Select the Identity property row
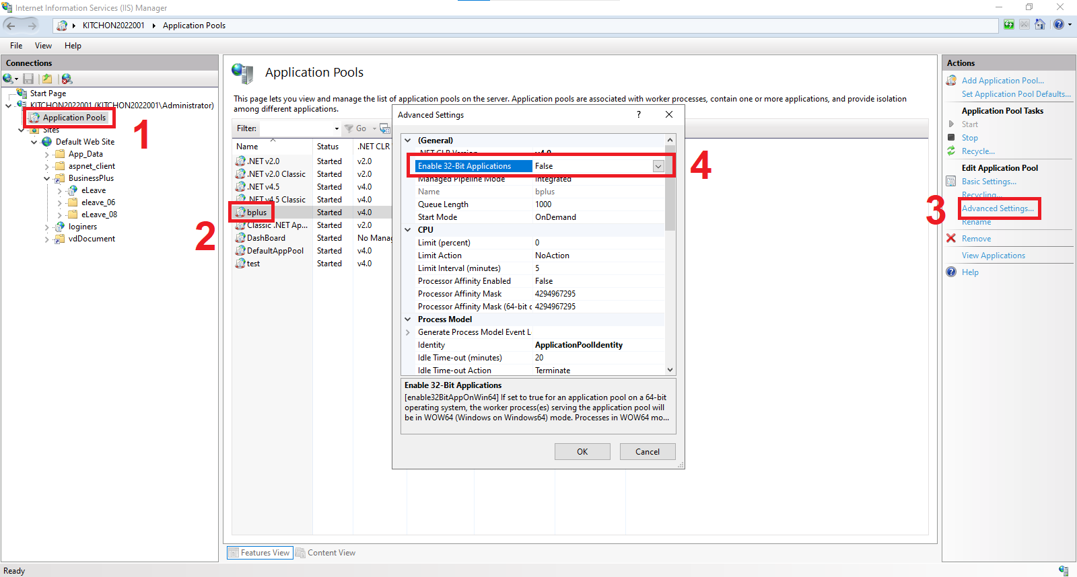1077x577 pixels. (x=536, y=345)
